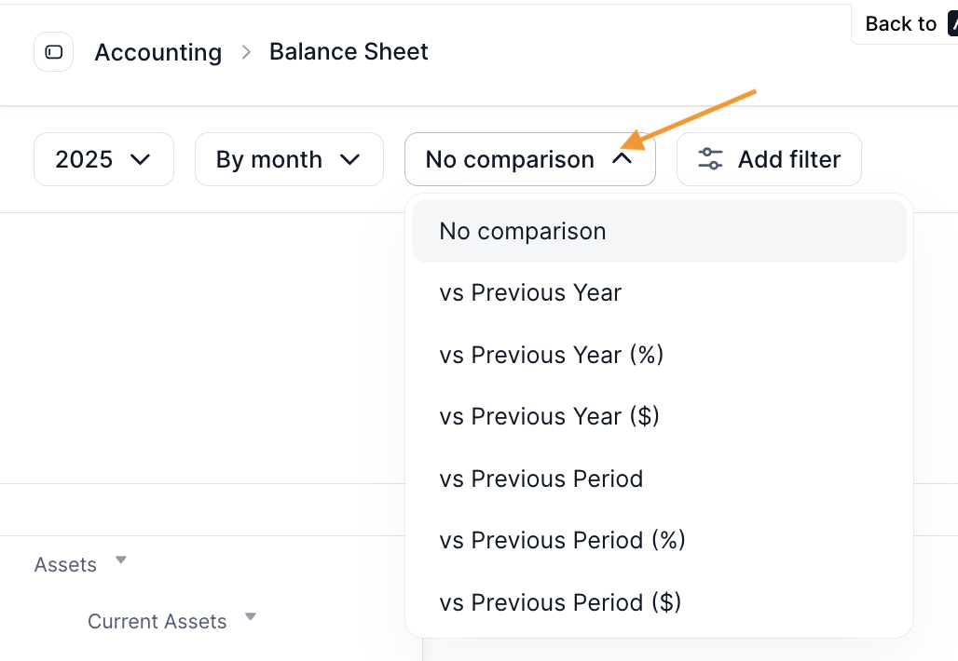Viewport: 958px width, 661px height.
Task: Choose vs Previous Period from the comparison list
Action: [x=541, y=479]
